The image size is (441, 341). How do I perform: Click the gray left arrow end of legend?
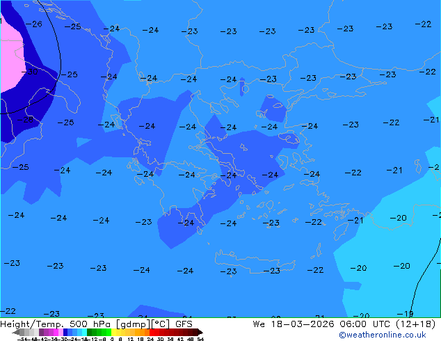16,332
